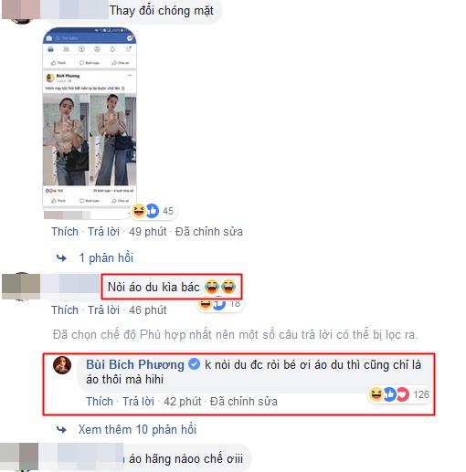The height and width of the screenshot is (472, 466).
Task: Click Thích under the Thay đổi chóng mặt comment
Action: pos(65,232)
